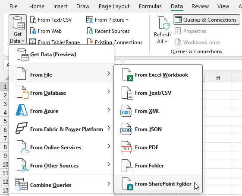Click the SharePoint Folder file icon

pyautogui.click(x=128, y=184)
